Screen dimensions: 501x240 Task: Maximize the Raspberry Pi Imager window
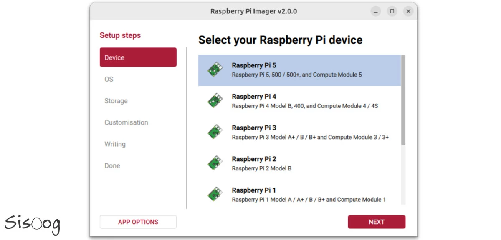click(x=392, y=11)
